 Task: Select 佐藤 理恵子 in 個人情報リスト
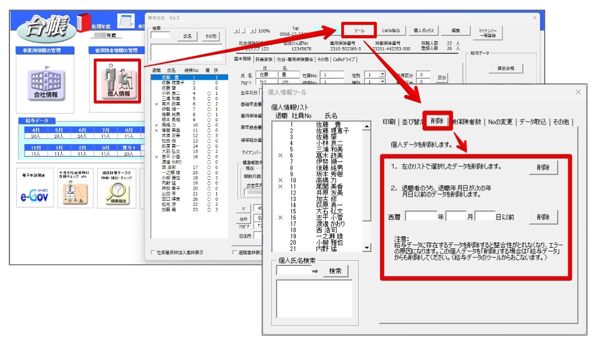pos(317,131)
